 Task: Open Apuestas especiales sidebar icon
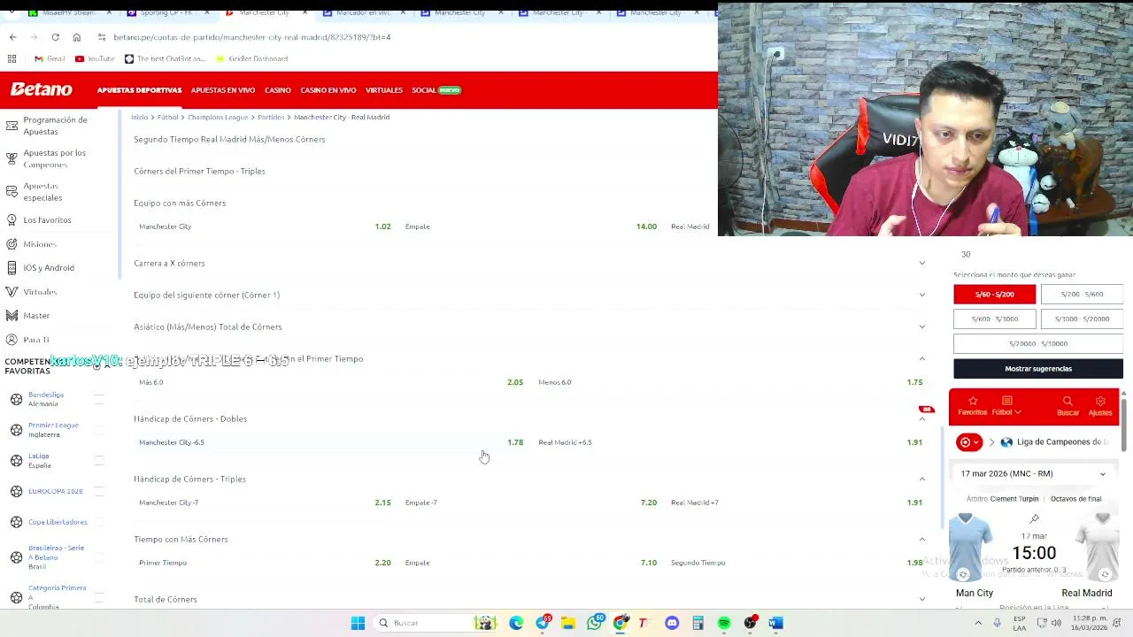point(12,191)
